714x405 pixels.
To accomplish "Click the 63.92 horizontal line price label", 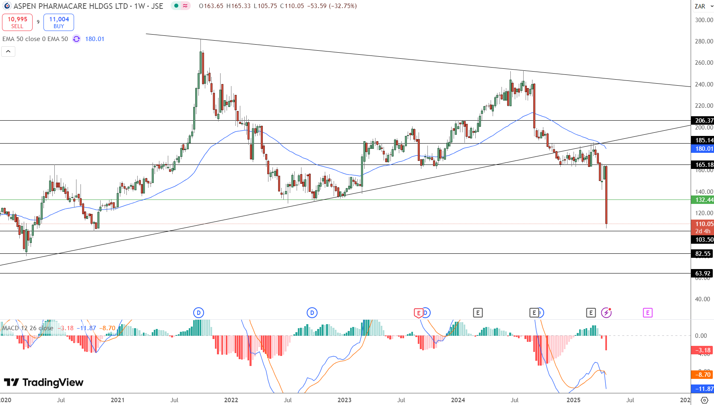I will tap(703, 273).
